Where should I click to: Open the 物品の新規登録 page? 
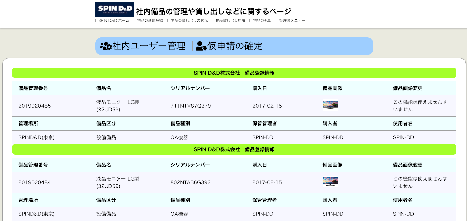click(x=150, y=21)
